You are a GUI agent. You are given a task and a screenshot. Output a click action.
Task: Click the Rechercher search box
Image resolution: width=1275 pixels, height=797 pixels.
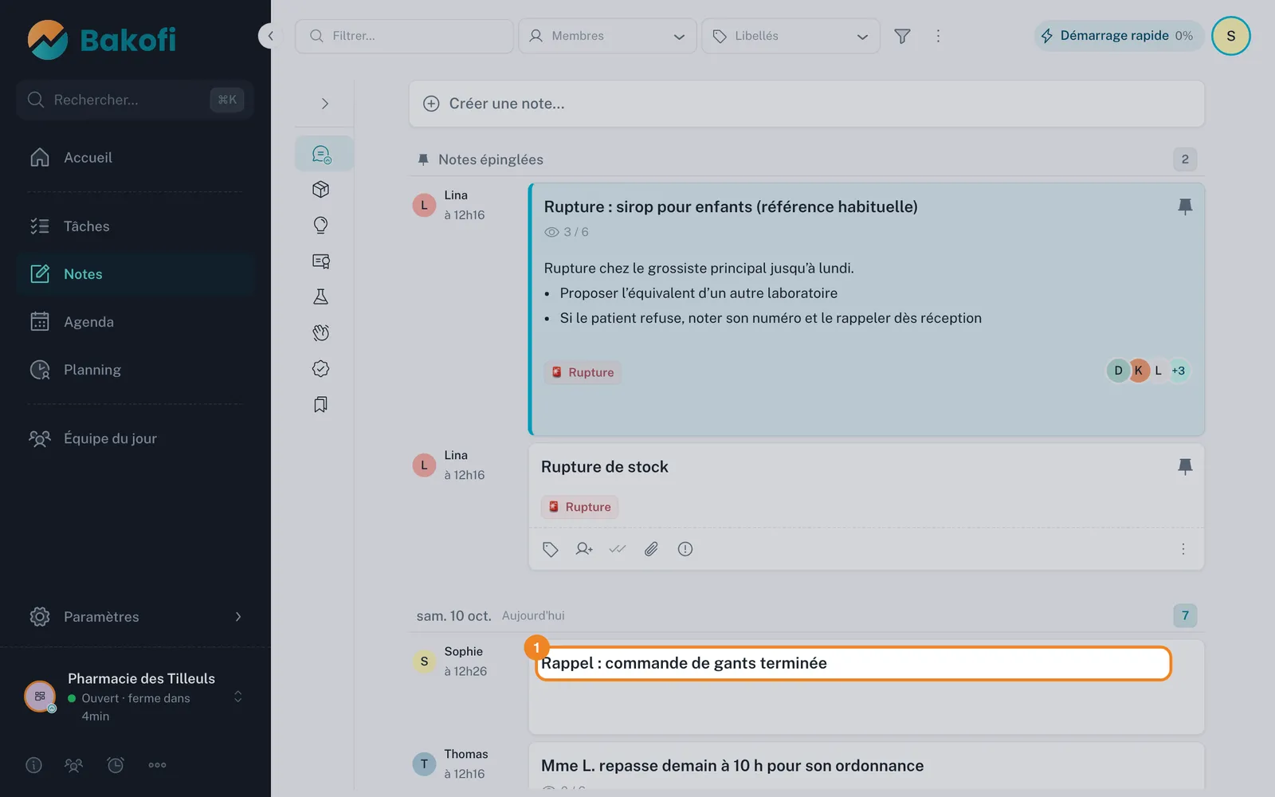click(x=135, y=100)
